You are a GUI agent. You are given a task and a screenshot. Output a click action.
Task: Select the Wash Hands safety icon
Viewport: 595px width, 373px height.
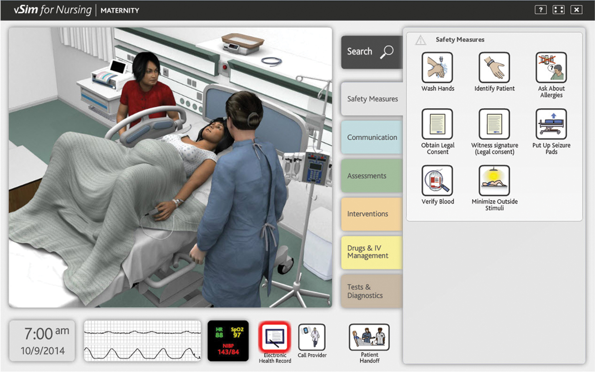pos(438,69)
